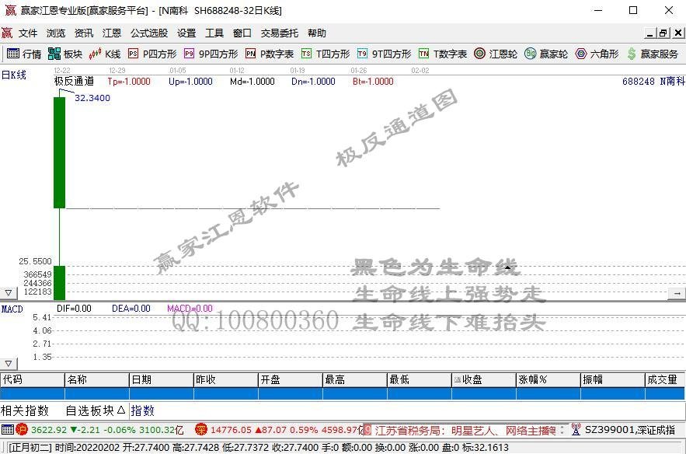The width and height of the screenshot is (686, 454).
Task: Click the green candlestick bar on chart
Action: coord(59,152)
